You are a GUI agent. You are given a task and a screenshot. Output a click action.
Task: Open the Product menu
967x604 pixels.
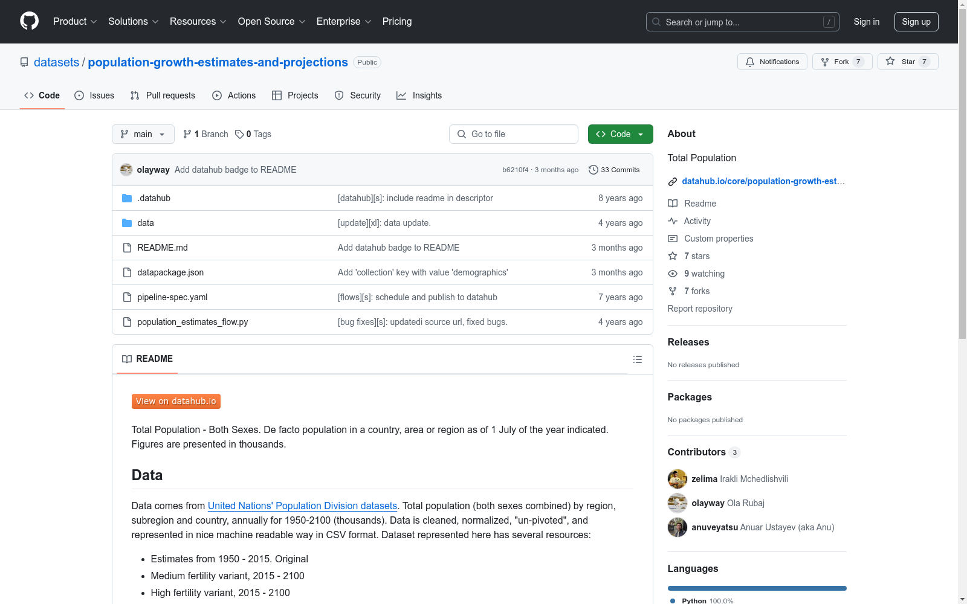coord(75,21)
